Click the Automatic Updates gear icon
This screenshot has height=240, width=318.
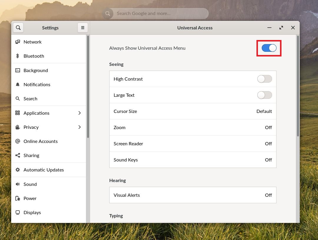(18, 170)
